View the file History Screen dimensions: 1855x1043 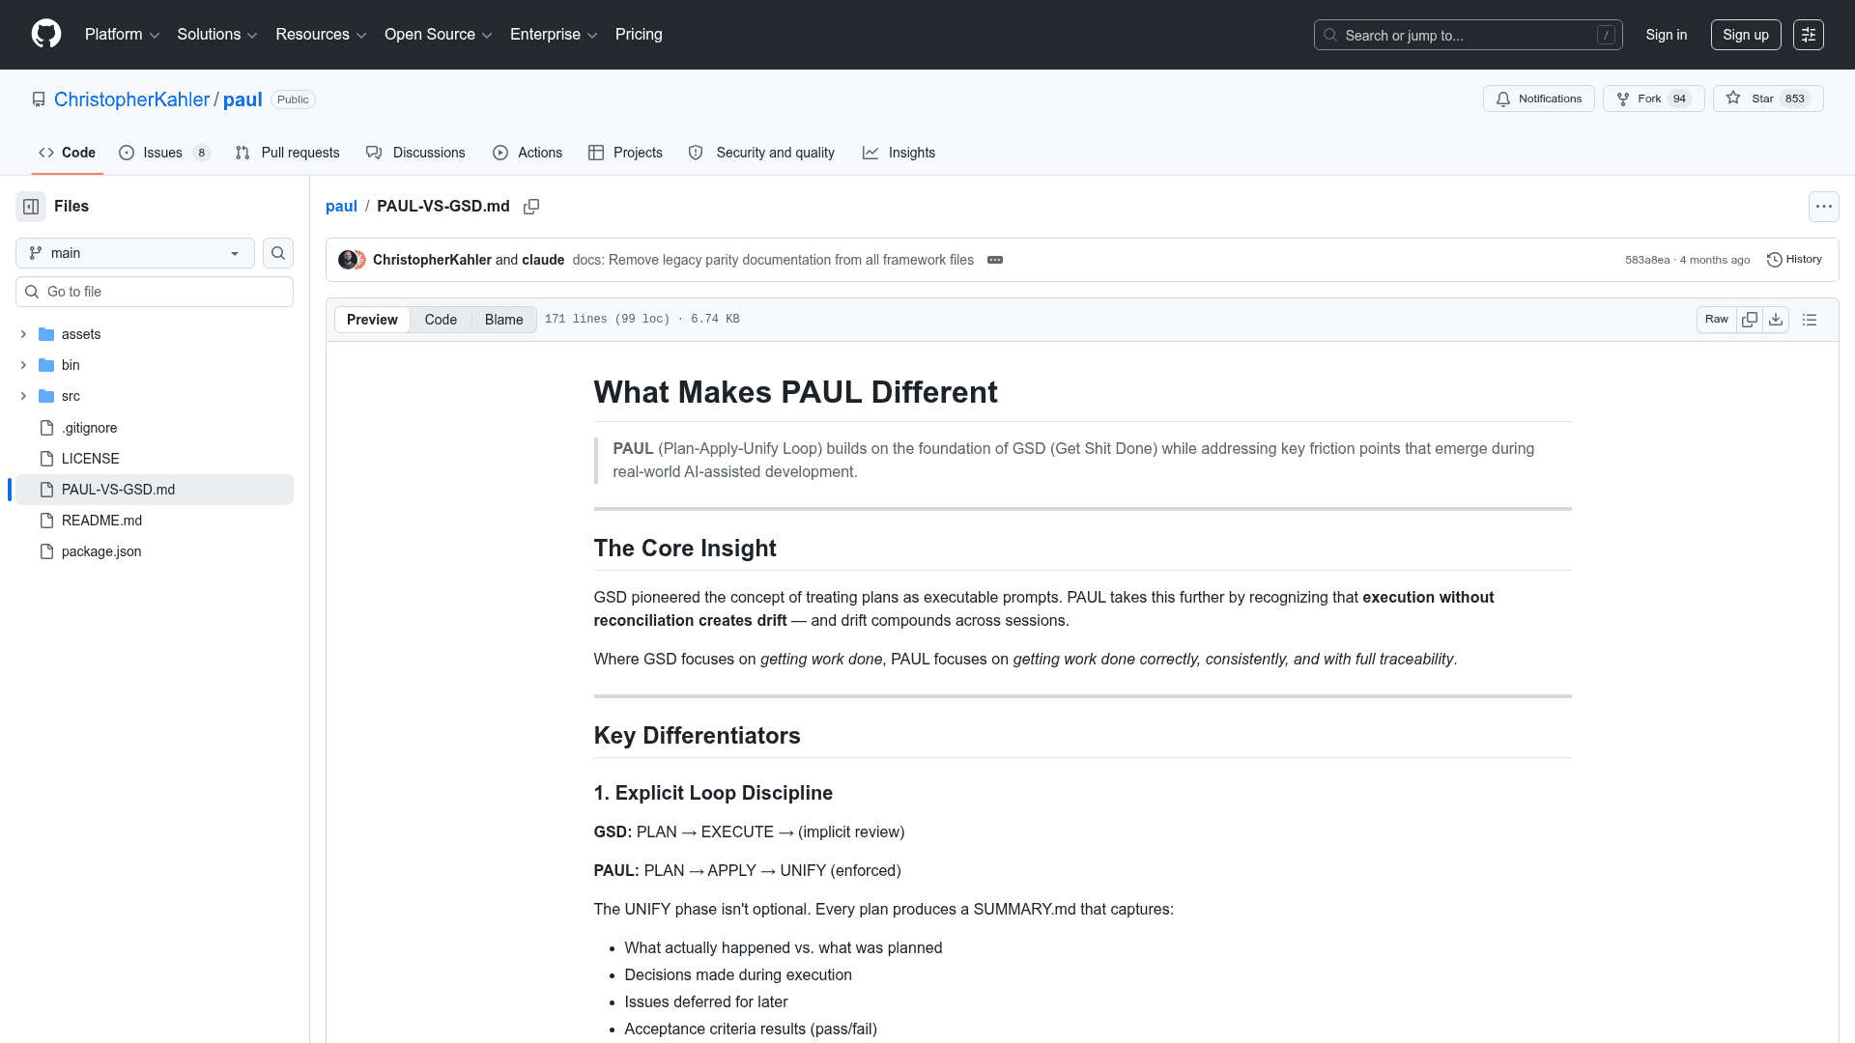tap(1795, 260)
